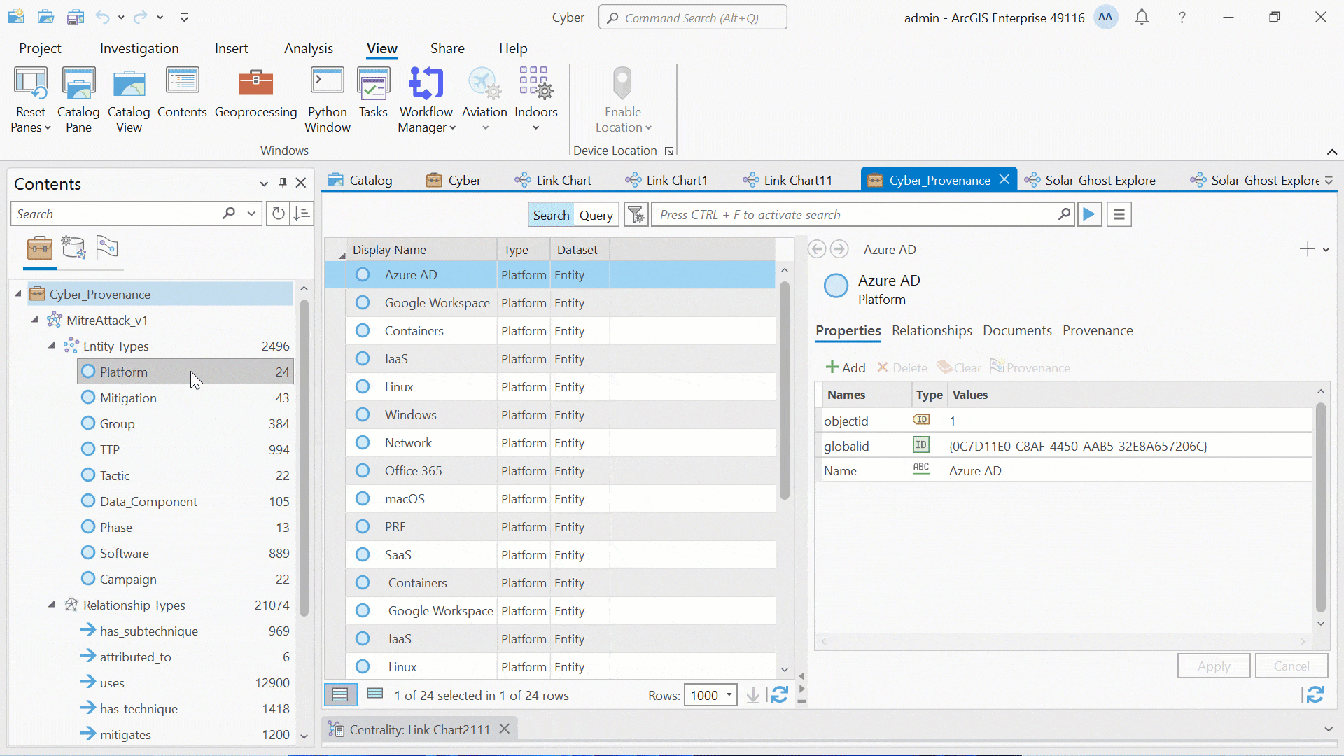Viewport: 1344px width, 756px height.
Task: Open the Analysis ribbon tab
Action: pos(308,48)
